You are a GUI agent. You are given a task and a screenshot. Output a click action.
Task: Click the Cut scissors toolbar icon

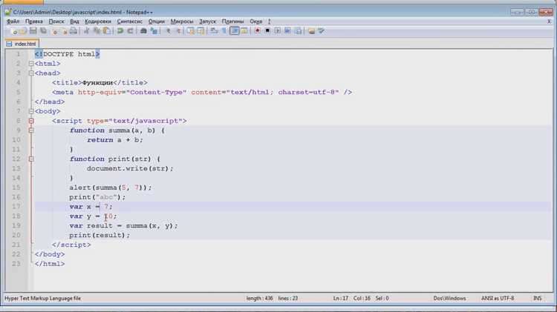tap(86, 31)
